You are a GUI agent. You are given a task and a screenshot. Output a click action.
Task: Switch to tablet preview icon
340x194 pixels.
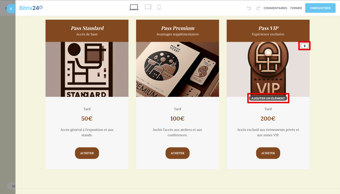pos(148,7)
